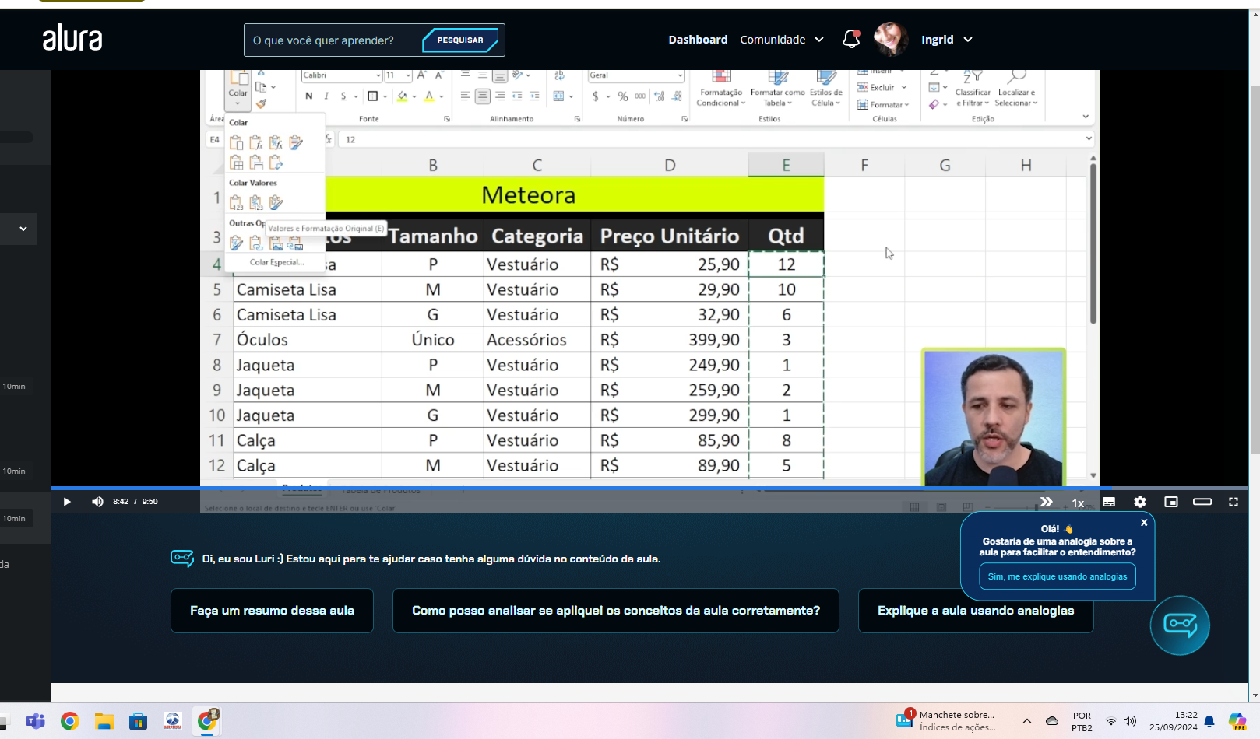Open the font size 11 dropdown

tap(408, 75)
